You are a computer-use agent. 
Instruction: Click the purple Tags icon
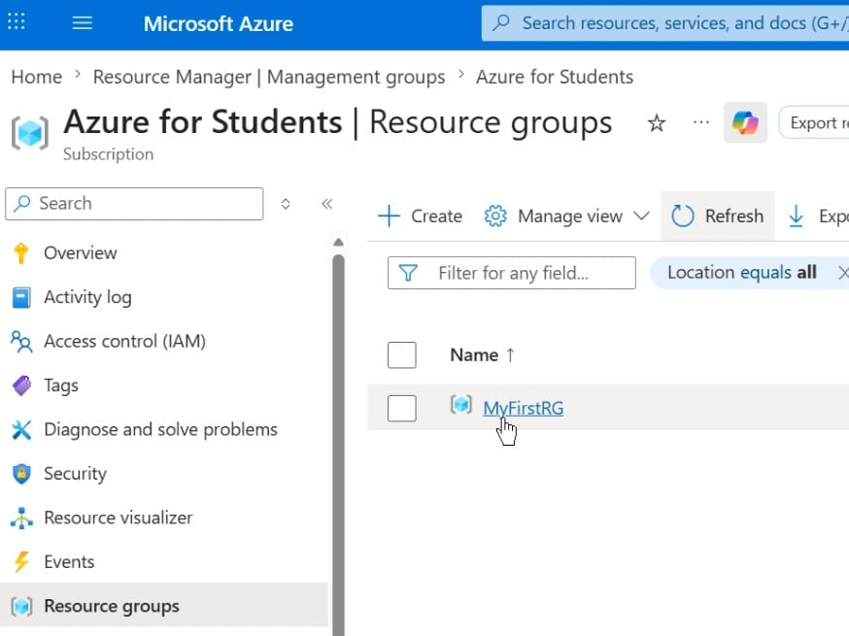tap(21, 385)
